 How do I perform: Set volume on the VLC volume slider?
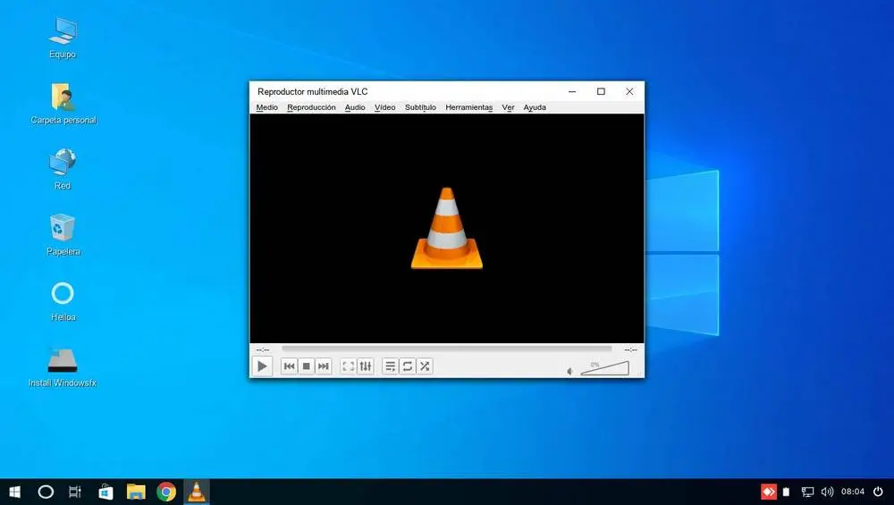605,368
